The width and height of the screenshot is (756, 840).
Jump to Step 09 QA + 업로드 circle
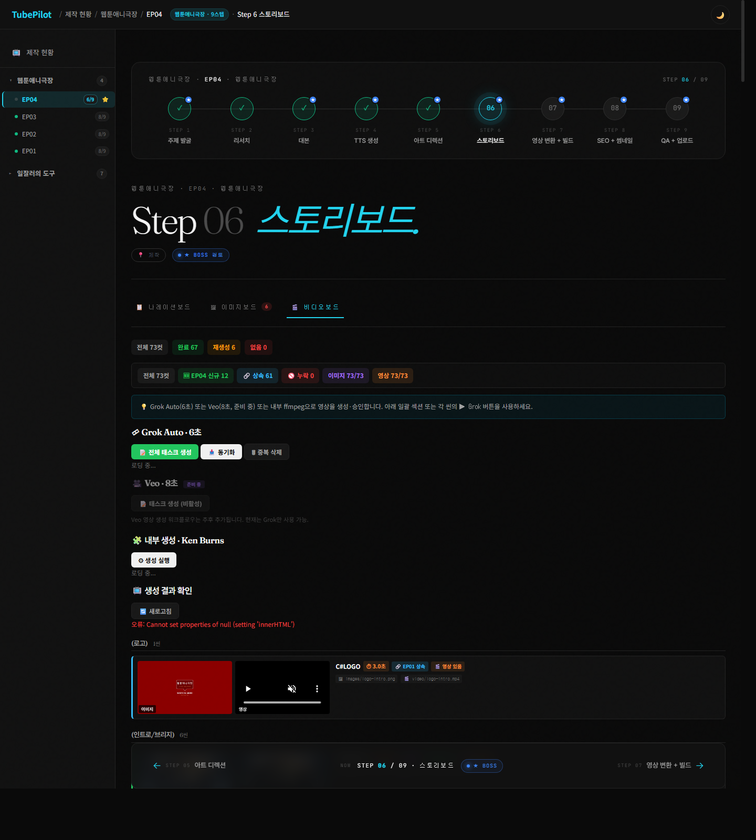677,109
